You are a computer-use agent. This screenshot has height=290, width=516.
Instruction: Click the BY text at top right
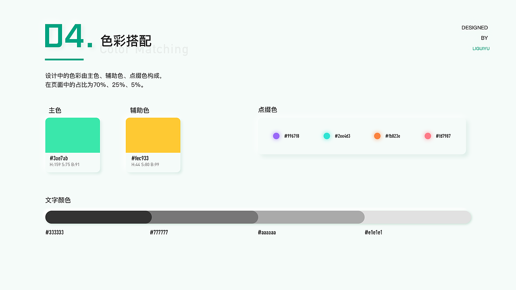(x=485, y=38)
